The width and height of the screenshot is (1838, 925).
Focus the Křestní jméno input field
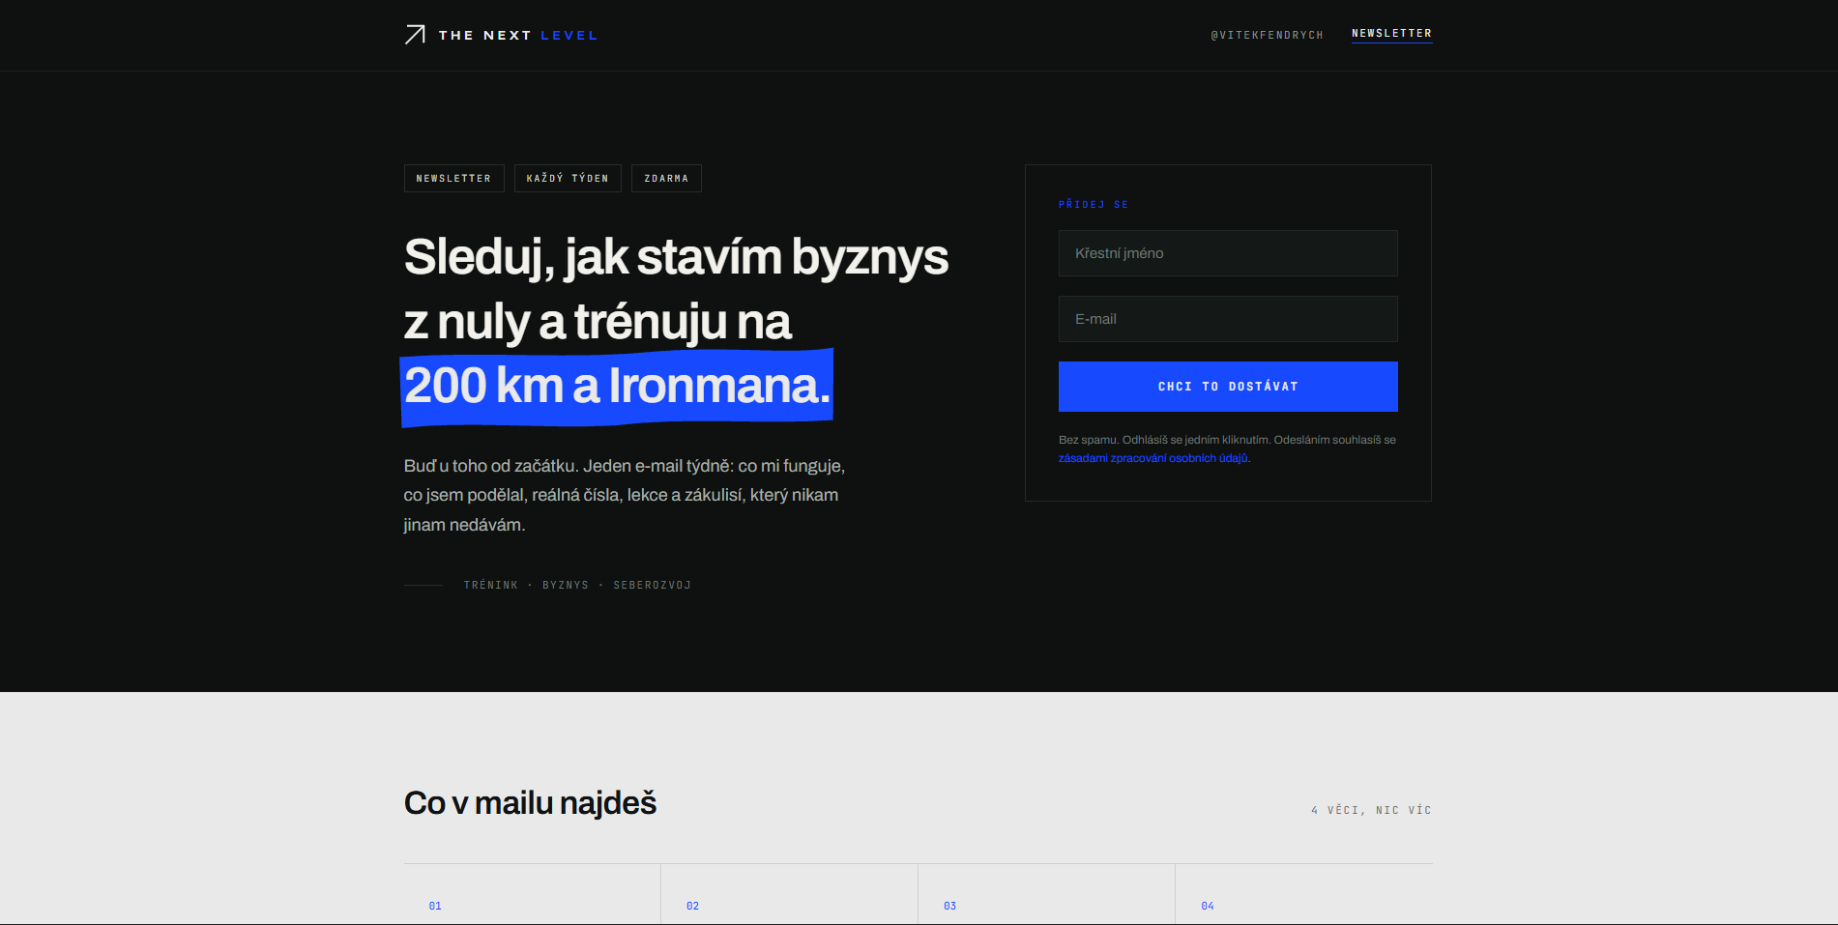[x=1228, y=253]
